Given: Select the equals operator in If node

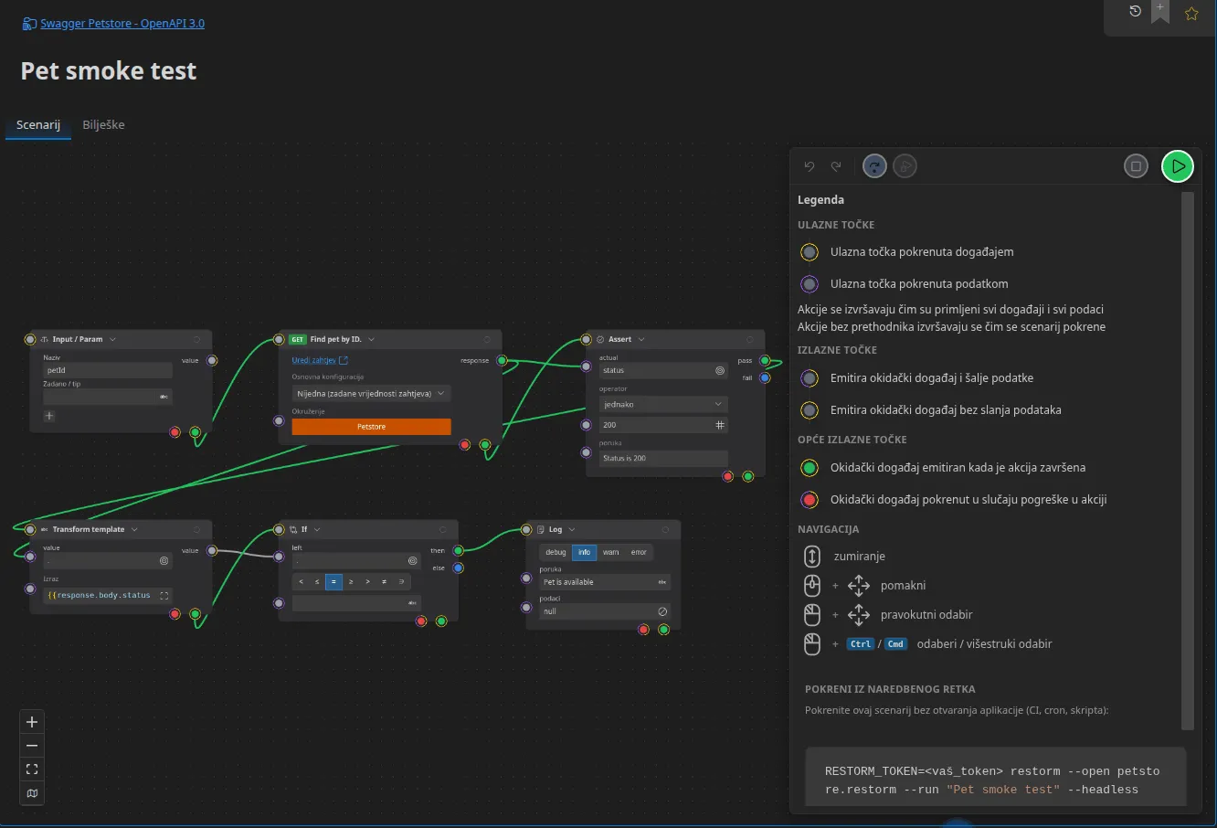Looking at the screenshot, I should click(x=333, y=581).
